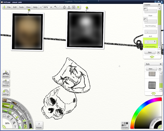Screen dimensions: 164x131
Task: Select the green Crayon tool
Action: point(5,111)
